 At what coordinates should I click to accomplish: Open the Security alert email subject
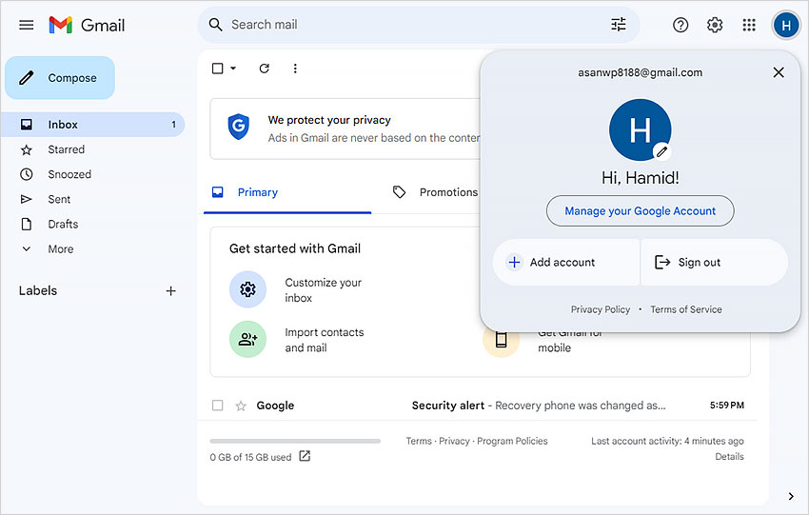(448, 406)
